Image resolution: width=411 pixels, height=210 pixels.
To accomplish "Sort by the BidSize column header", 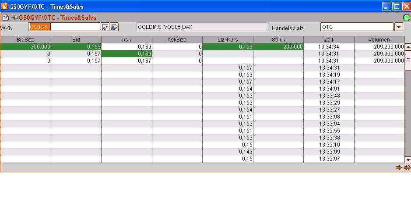I will click(25, 40).
